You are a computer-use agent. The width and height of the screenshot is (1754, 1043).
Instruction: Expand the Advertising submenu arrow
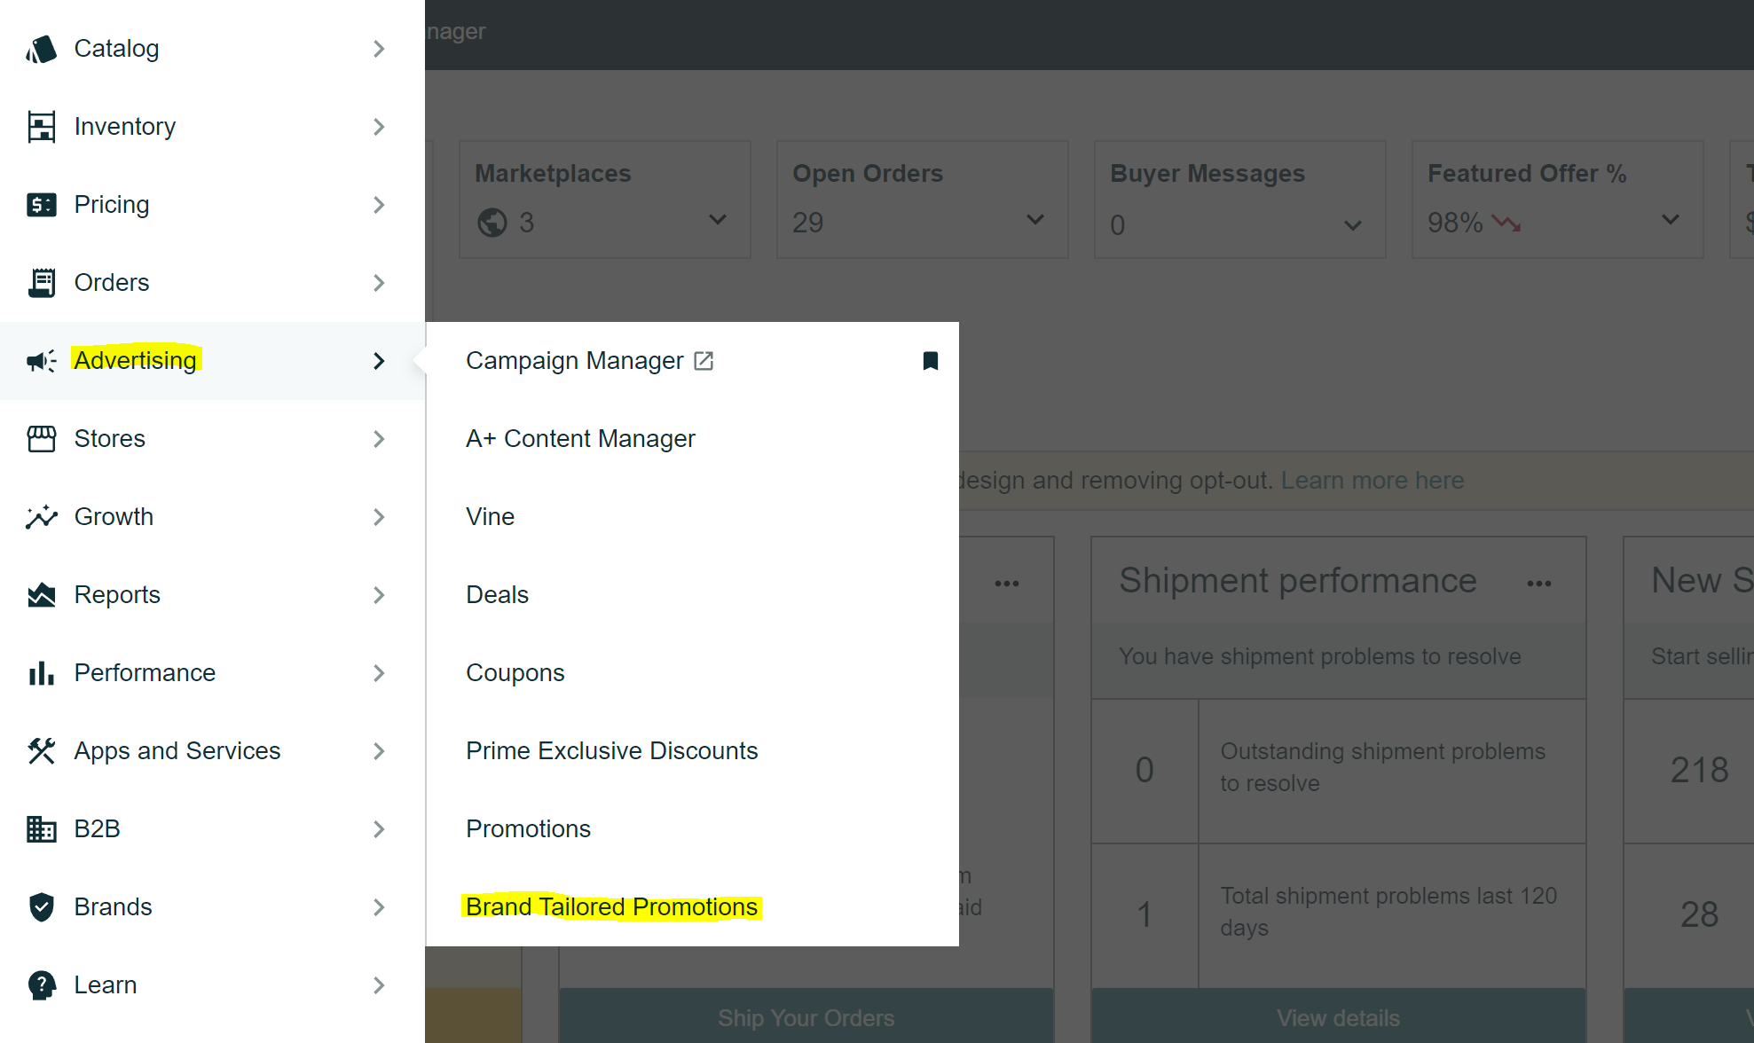[x=378, y=360]
